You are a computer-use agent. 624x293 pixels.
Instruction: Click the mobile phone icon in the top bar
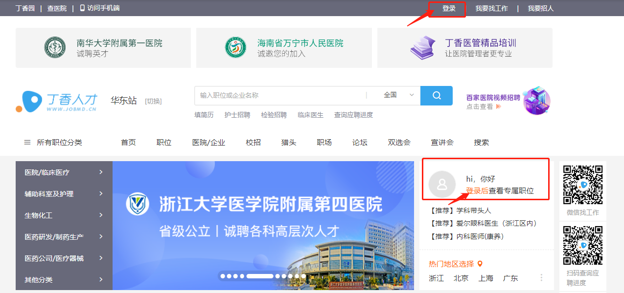click(x=82, y=8)
